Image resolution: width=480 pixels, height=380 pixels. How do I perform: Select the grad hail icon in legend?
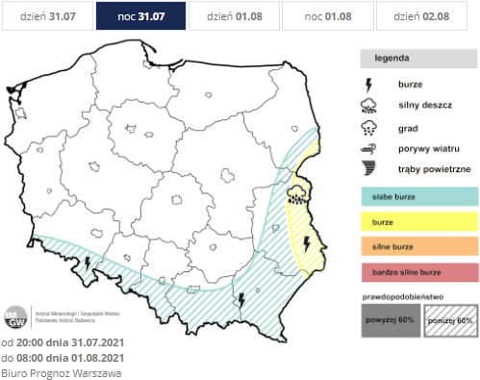368,128
